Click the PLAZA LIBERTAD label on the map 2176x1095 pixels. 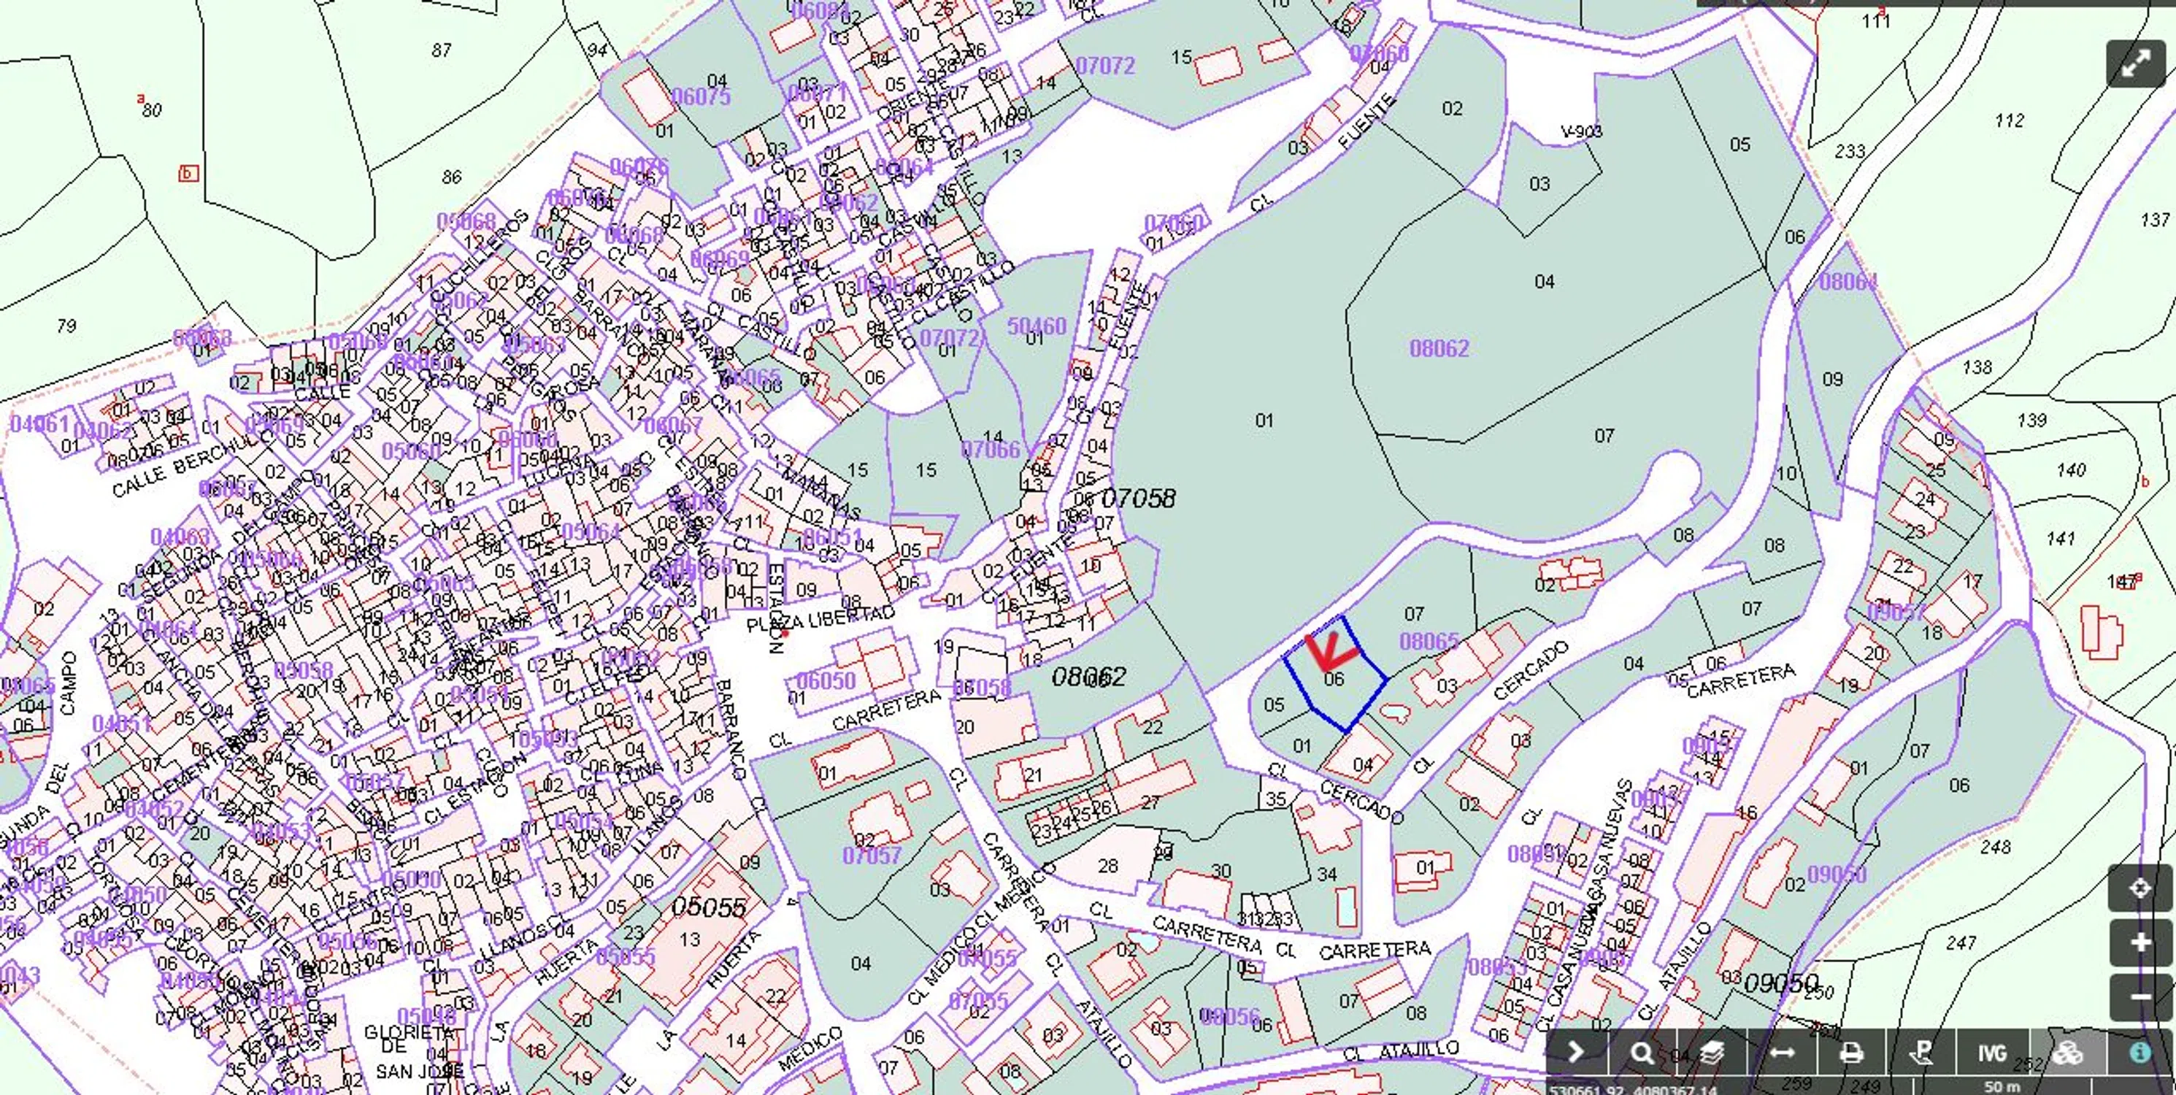pyautogui.click(x=820, y=619)
